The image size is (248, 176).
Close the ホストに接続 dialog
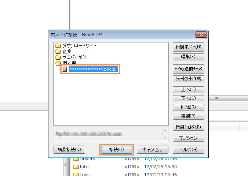click(x=201, y=34)
